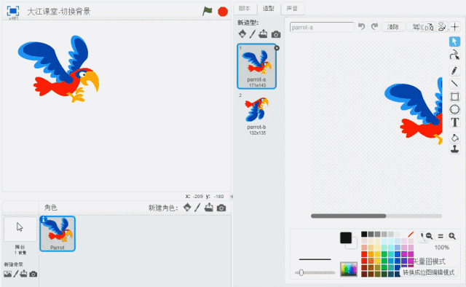Select the Text tool
The image size is (466, 287).
point(454,122)
